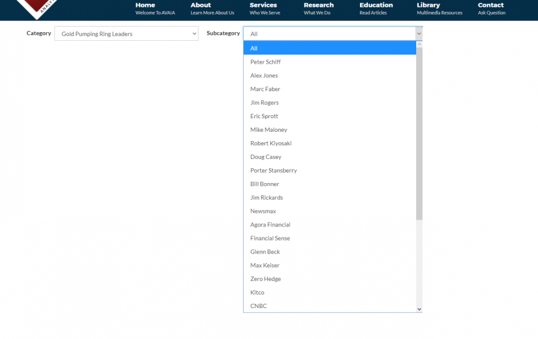Open the Education menu
Viewport: 538px width, 339px height.
[x=376, y=8]
